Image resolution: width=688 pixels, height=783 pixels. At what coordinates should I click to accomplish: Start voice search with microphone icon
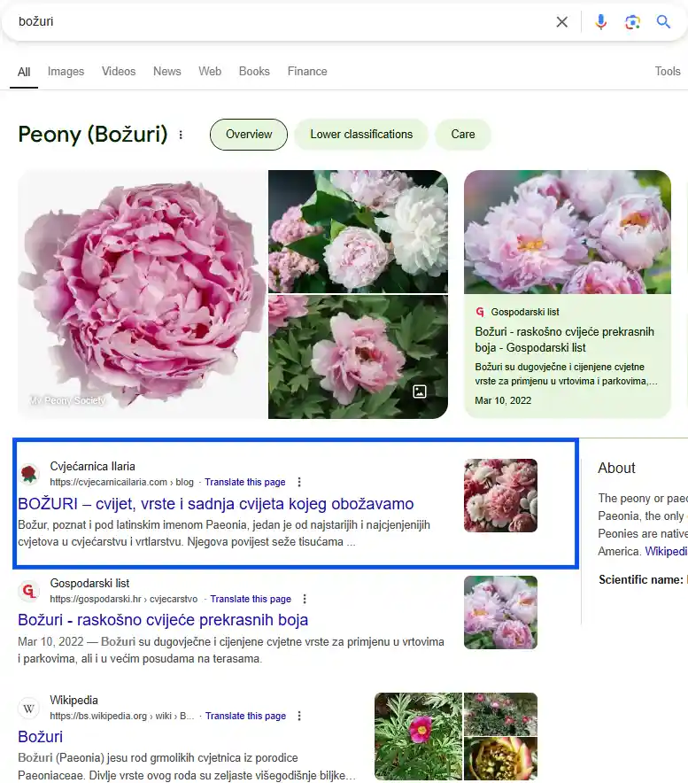click(601, 22)
